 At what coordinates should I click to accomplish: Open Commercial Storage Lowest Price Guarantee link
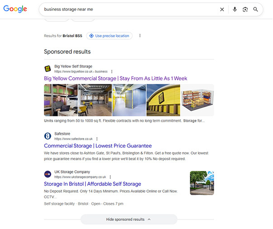tap(98, 146)
